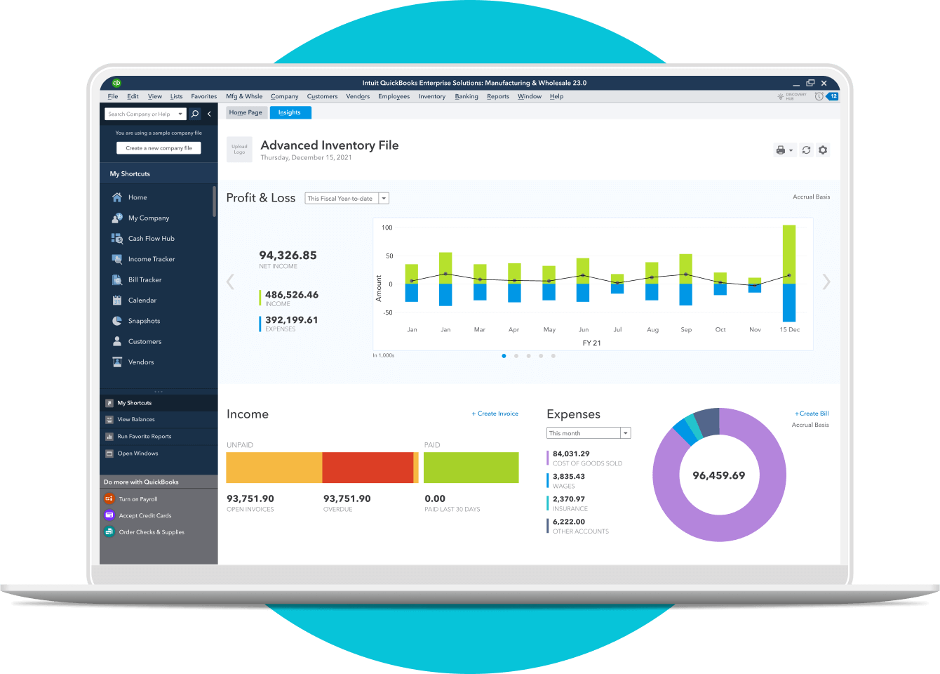Open This Fiscal Year-to-date dropdown
This screenshot has height=674, width=940.
347,199
